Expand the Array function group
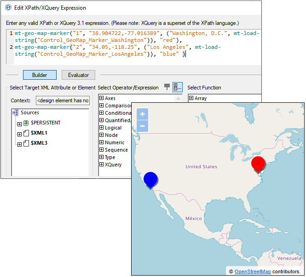 click(x=191, y=98)
